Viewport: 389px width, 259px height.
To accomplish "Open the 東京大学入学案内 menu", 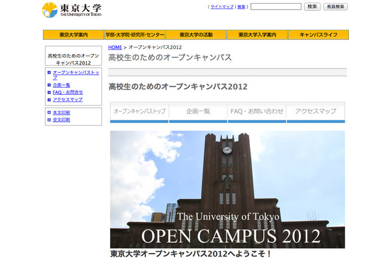I will 257,35.
